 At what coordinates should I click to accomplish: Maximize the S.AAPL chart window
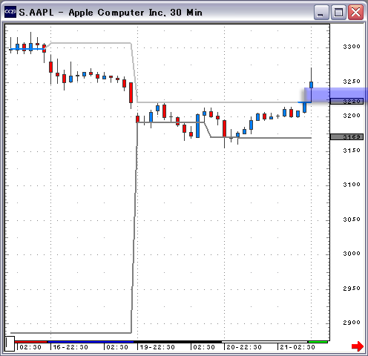[338, 13]
